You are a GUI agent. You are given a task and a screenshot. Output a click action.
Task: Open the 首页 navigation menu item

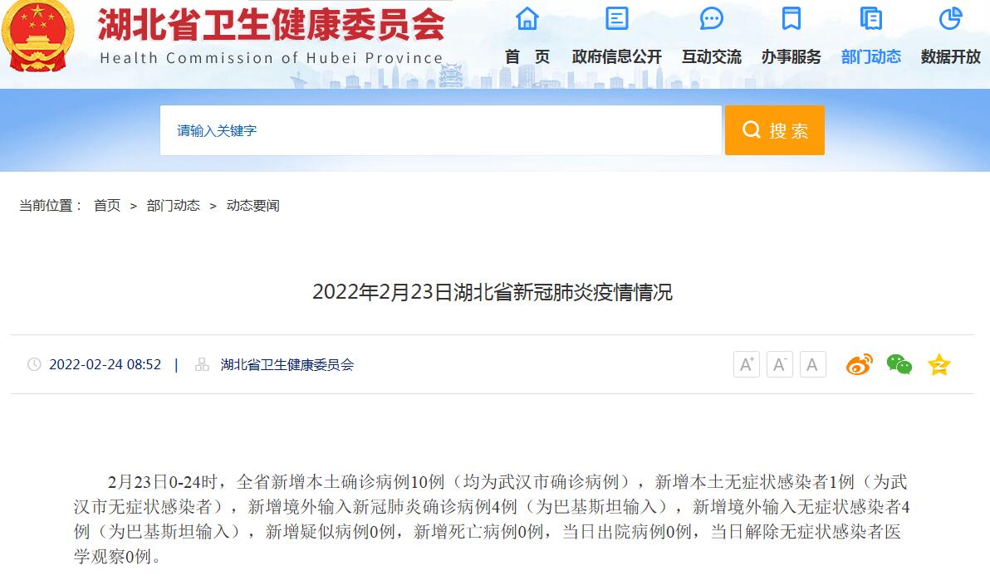(527, 56)
